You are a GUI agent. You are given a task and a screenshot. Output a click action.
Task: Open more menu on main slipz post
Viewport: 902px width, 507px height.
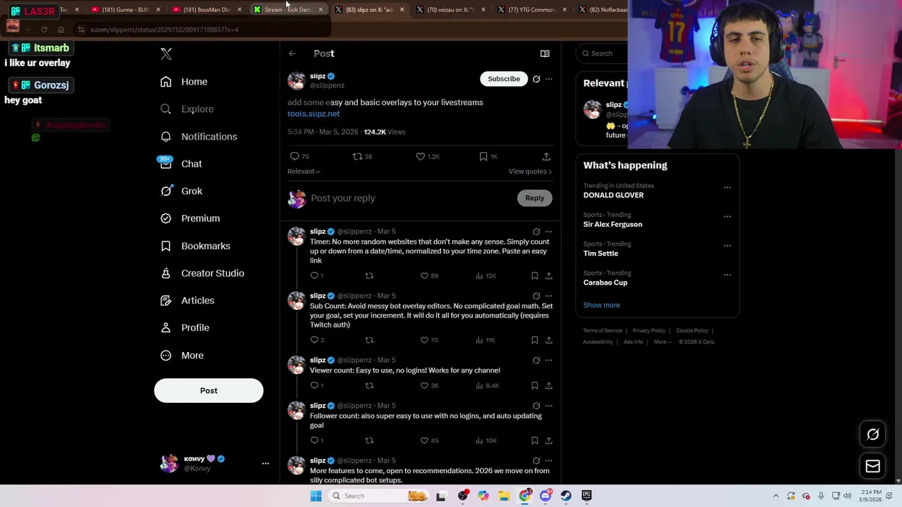point(549,79)
